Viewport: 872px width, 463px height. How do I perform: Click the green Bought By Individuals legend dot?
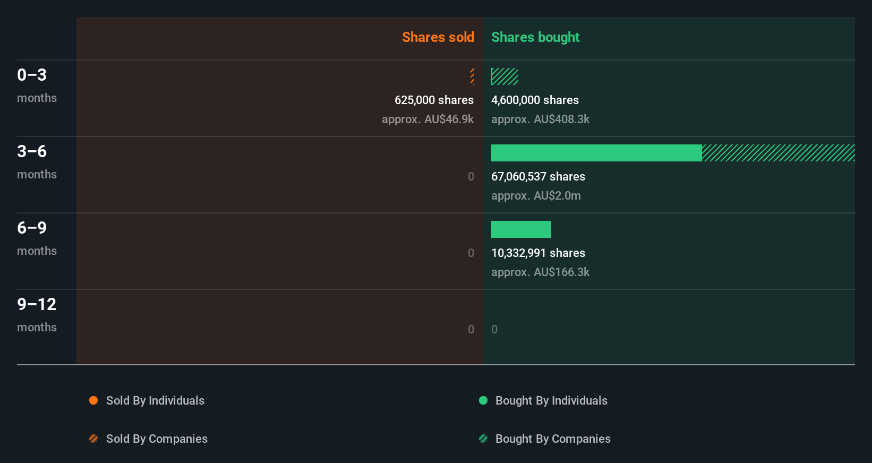click(483, 400)
